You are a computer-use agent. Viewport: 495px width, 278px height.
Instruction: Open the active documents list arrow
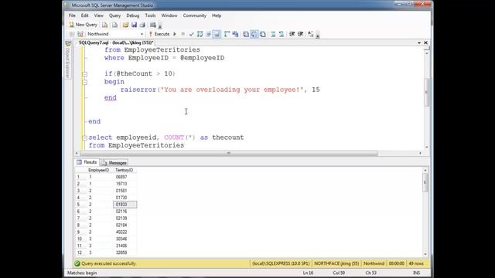(419, 43)
